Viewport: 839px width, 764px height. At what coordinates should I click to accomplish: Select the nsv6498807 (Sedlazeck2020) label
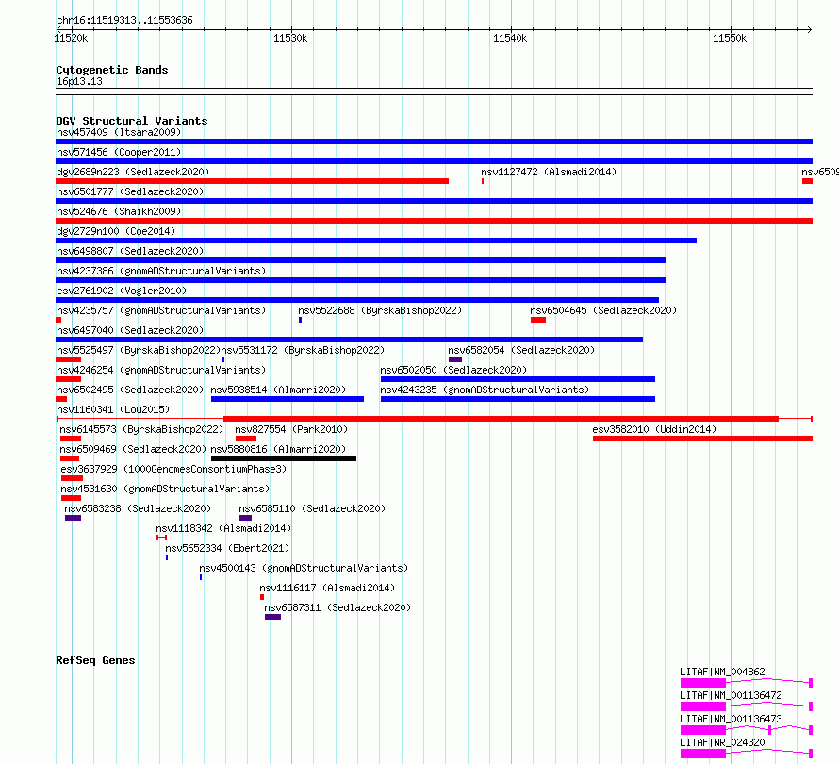point(130,251)
